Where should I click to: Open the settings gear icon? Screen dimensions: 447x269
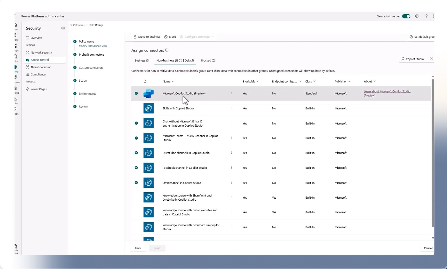[417, 16]
